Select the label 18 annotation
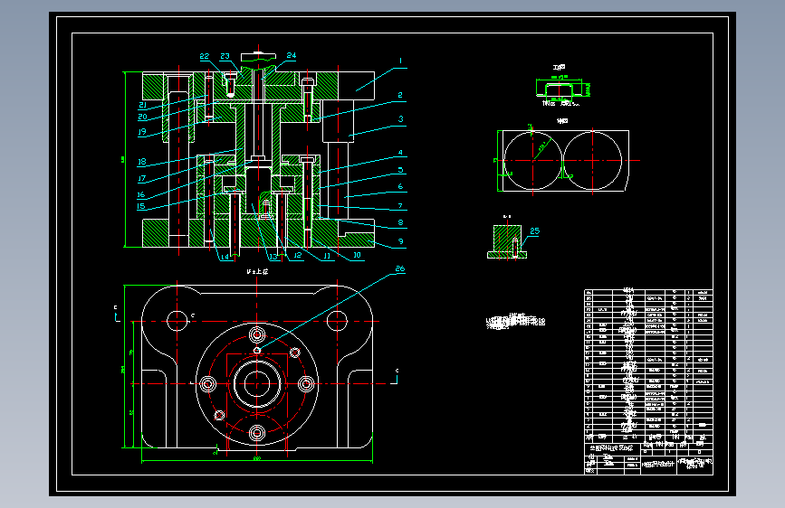Image resolution: width=785 pixels, height=508 pixels. tap(142, 162)
